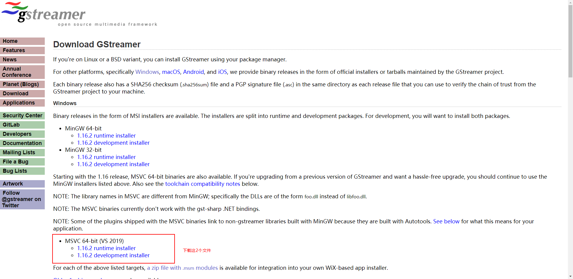Click the 'See below' link
Screen dimensions: 573x279
tap(446, 221)
